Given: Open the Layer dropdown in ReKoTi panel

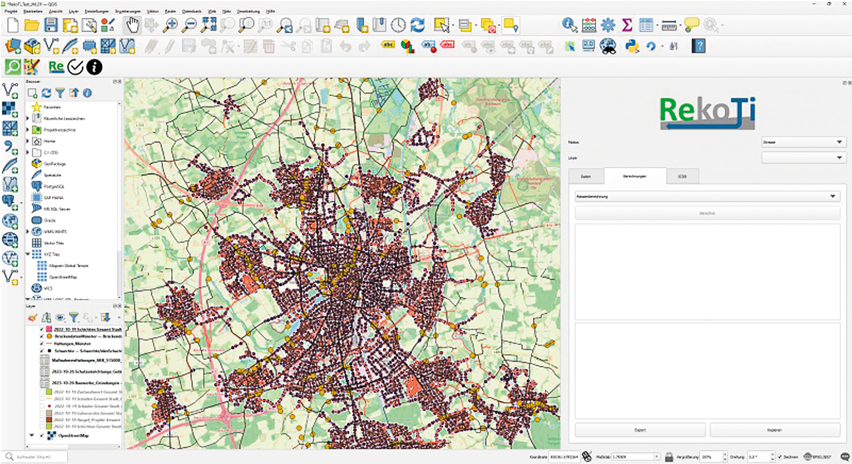Looking at the screenshot, I should (x=804, y=158).
